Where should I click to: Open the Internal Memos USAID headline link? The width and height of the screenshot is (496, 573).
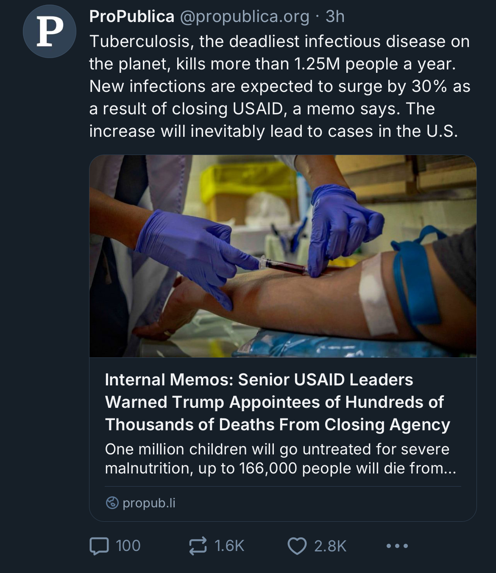[x=259, y=380]
